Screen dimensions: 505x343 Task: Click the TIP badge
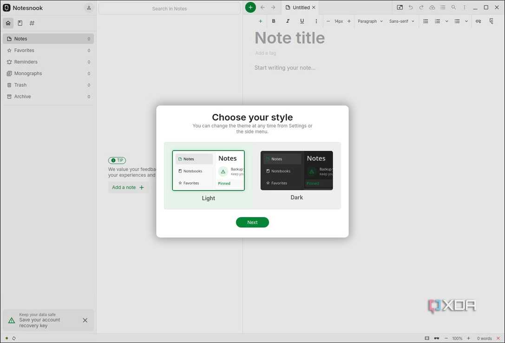(x=117, y=160)
